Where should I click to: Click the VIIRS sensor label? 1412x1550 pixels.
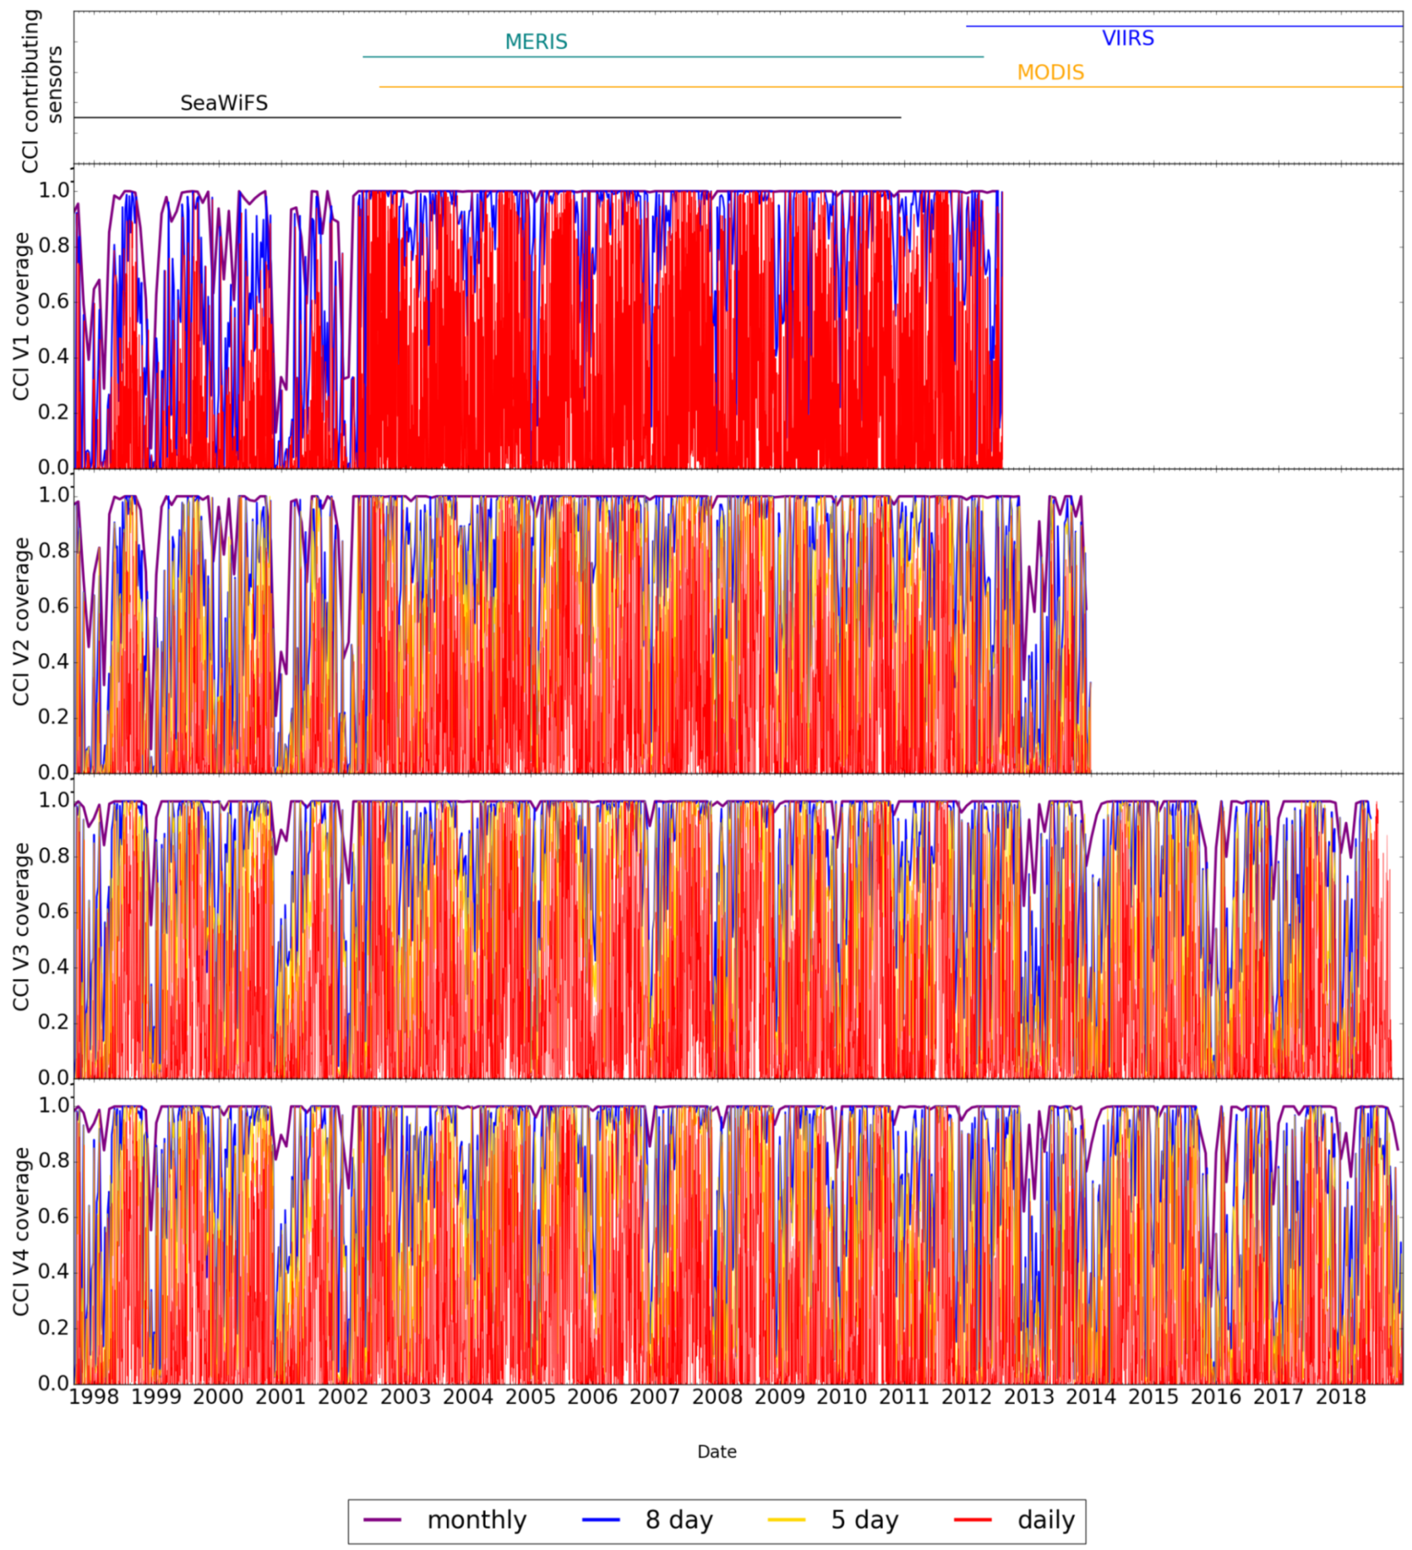(1128, 39)
